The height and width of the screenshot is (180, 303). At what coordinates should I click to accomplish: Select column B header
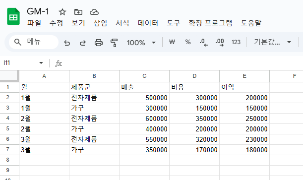pos(94,76)
